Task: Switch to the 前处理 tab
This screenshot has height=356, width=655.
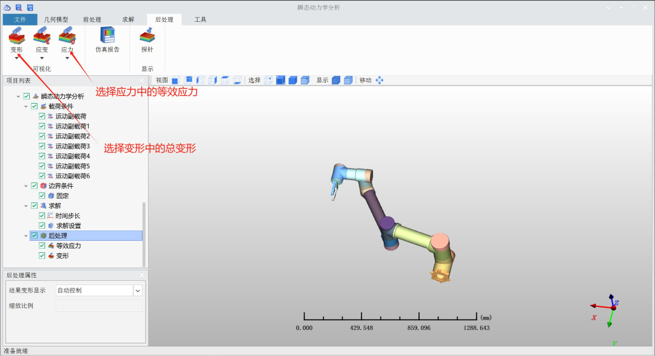Action: pos(92,19)
